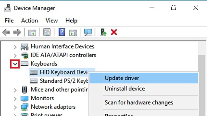Image resolution: width=207 pixels, height=116 pixels.
Task: Click the Update device driver toolbar icon
Action: 103,32
